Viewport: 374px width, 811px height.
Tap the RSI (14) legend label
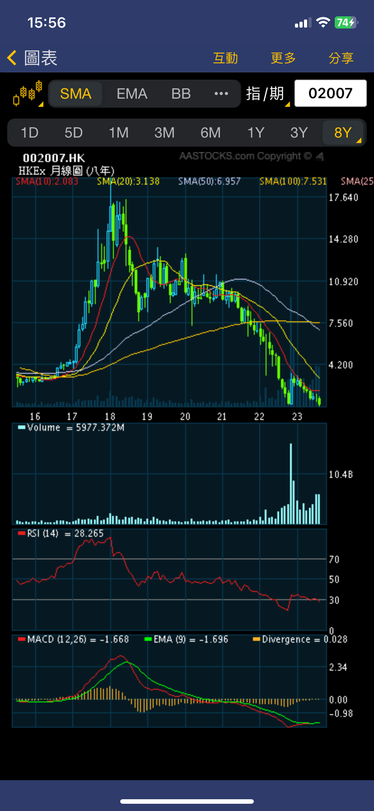coord(43,534)
